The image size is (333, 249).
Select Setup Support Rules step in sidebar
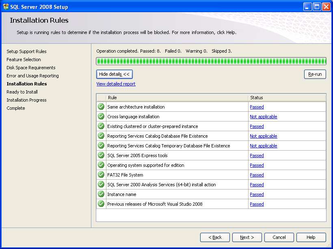pos(26,51)
